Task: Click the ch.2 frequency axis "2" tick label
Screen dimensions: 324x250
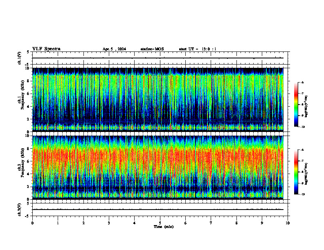Action: pos(28,187)
